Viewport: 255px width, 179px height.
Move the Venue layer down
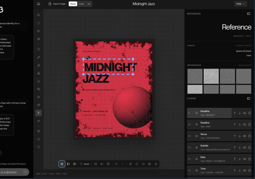click(x=239, y=136)
